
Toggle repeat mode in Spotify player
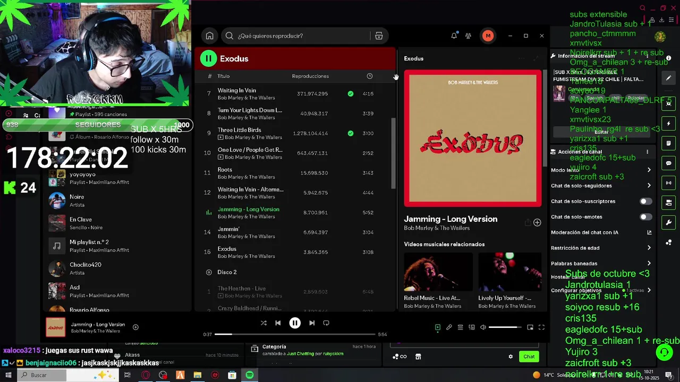pyautogui.click(x=326, y=323)
